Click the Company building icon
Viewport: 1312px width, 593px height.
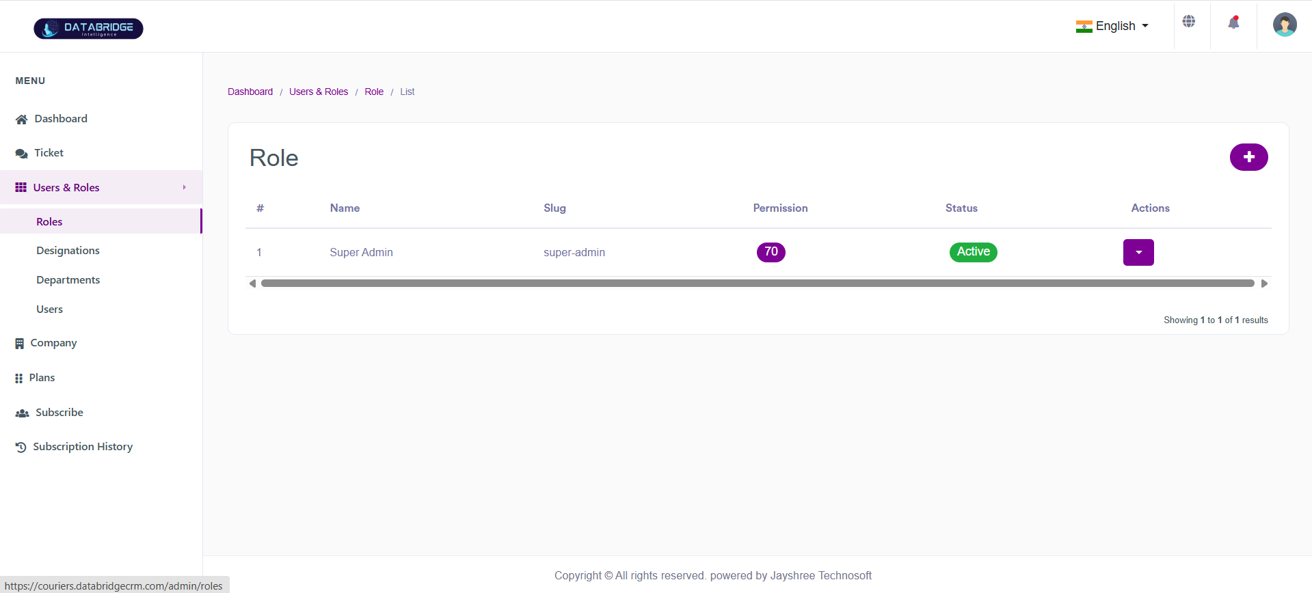20,344
